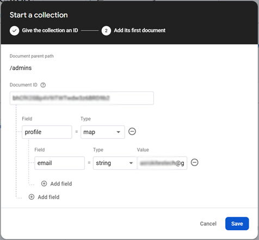Focus the profile field name input

point(47,132)
